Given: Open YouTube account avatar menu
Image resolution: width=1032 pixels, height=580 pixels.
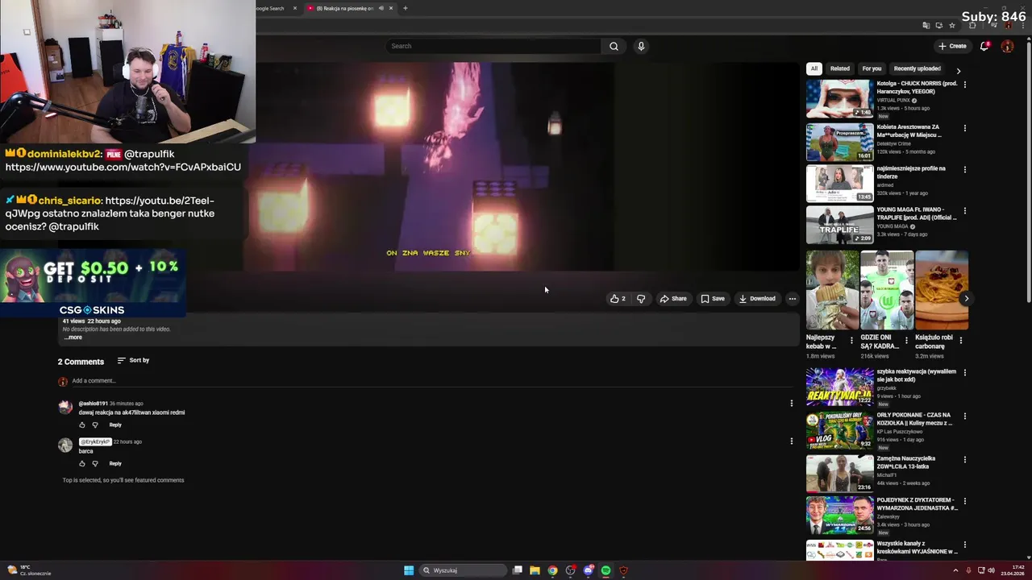Looking at the screenshot, I should (x=1007, y=46).
